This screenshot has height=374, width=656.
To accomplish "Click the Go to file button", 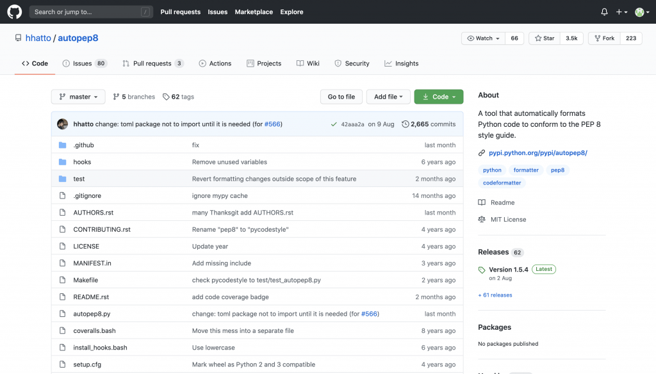I will [x=341, y=97].
